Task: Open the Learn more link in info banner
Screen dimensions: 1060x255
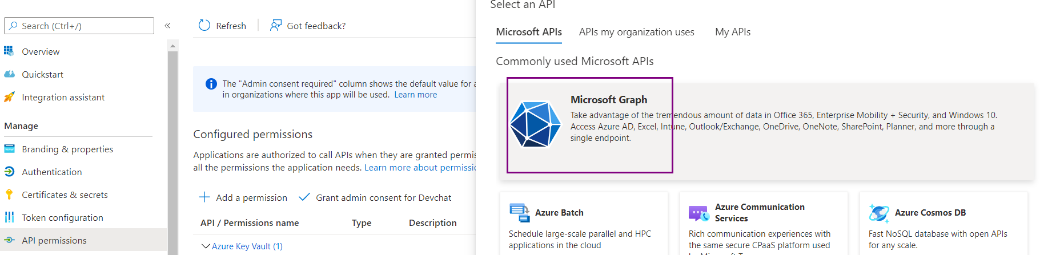Action: coord(415,95)
